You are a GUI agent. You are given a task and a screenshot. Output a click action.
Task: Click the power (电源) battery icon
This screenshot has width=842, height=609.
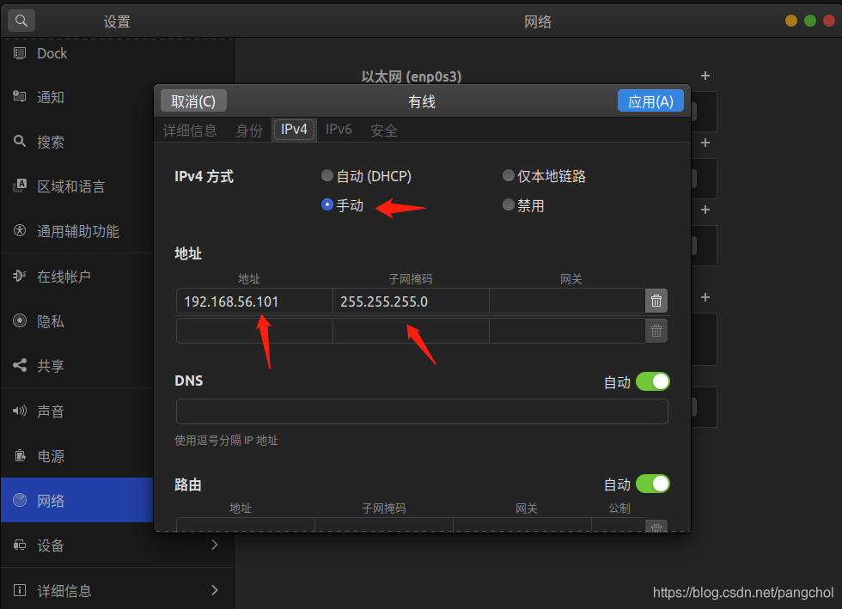(x=20, y=455)
